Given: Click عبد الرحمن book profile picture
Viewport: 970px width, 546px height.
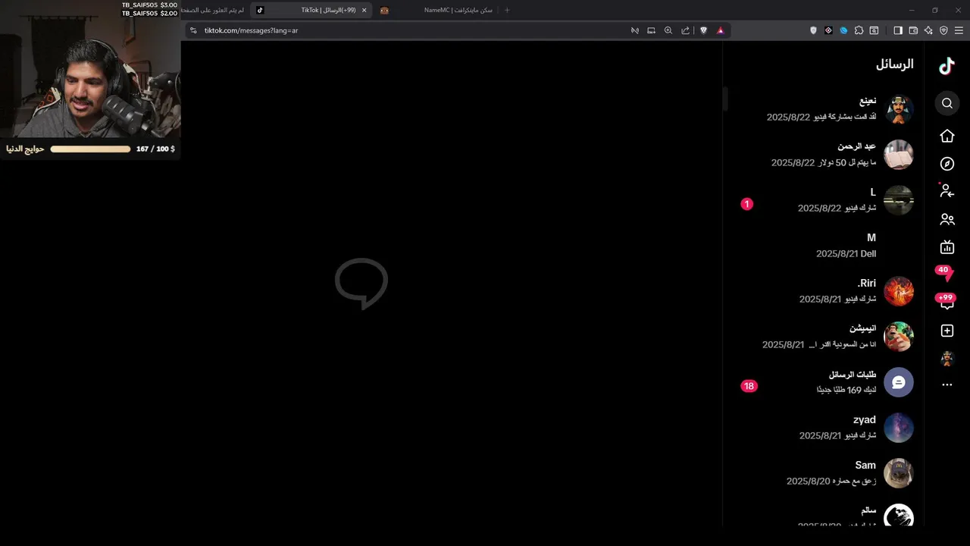Looking at the screenshot, I should tap(899, 155).
